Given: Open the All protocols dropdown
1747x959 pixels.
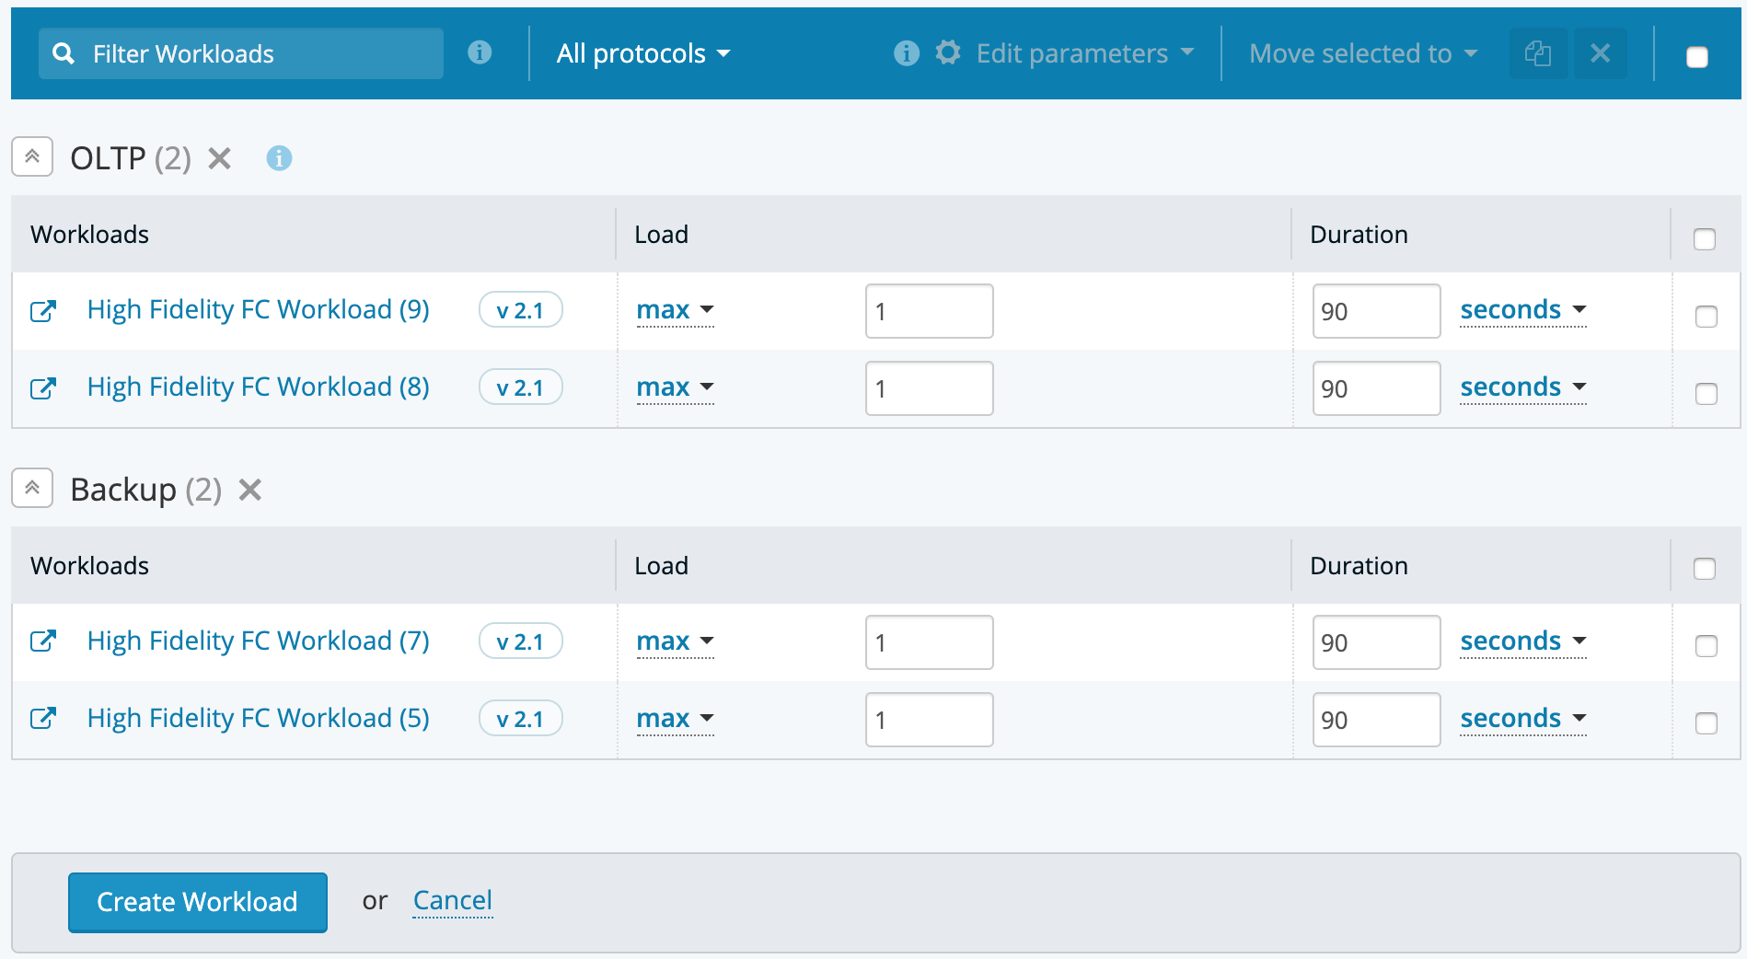Looking at the screenshot, I should pos(643,53).
